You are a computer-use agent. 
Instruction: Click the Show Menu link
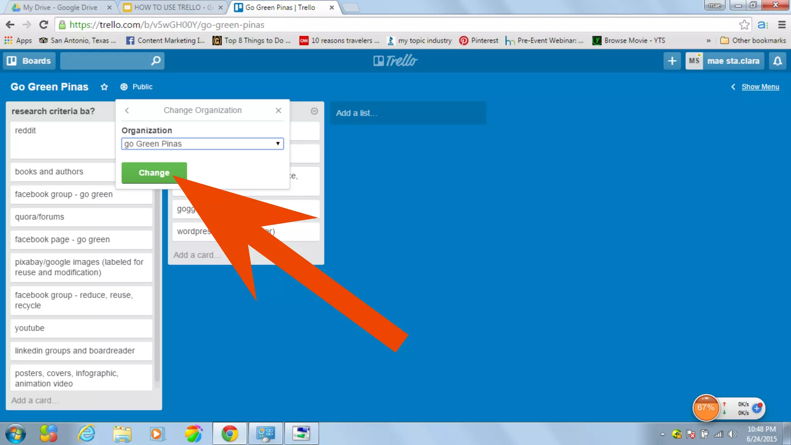click(x=760, y=87)
